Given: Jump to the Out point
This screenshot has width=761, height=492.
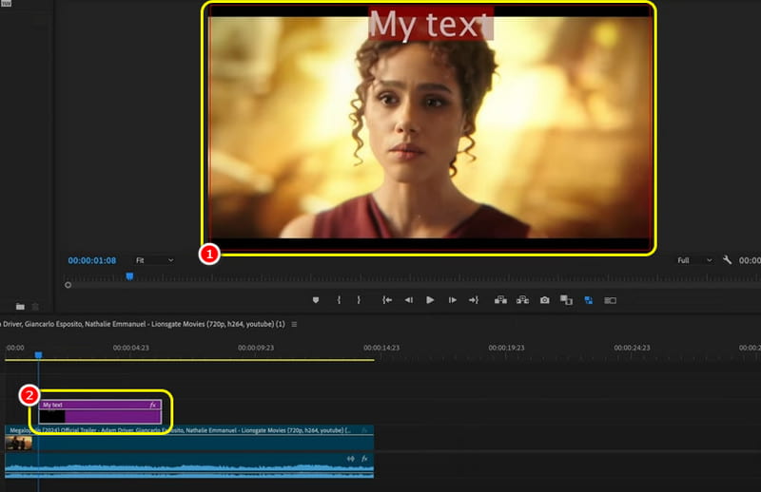Looking at the screenshot, I should click(474, 300).
